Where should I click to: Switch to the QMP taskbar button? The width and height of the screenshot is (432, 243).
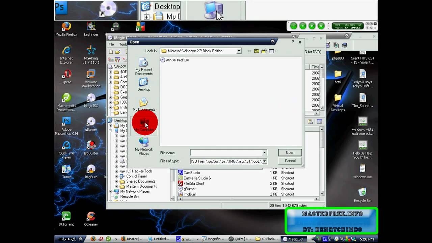(240, 239)
